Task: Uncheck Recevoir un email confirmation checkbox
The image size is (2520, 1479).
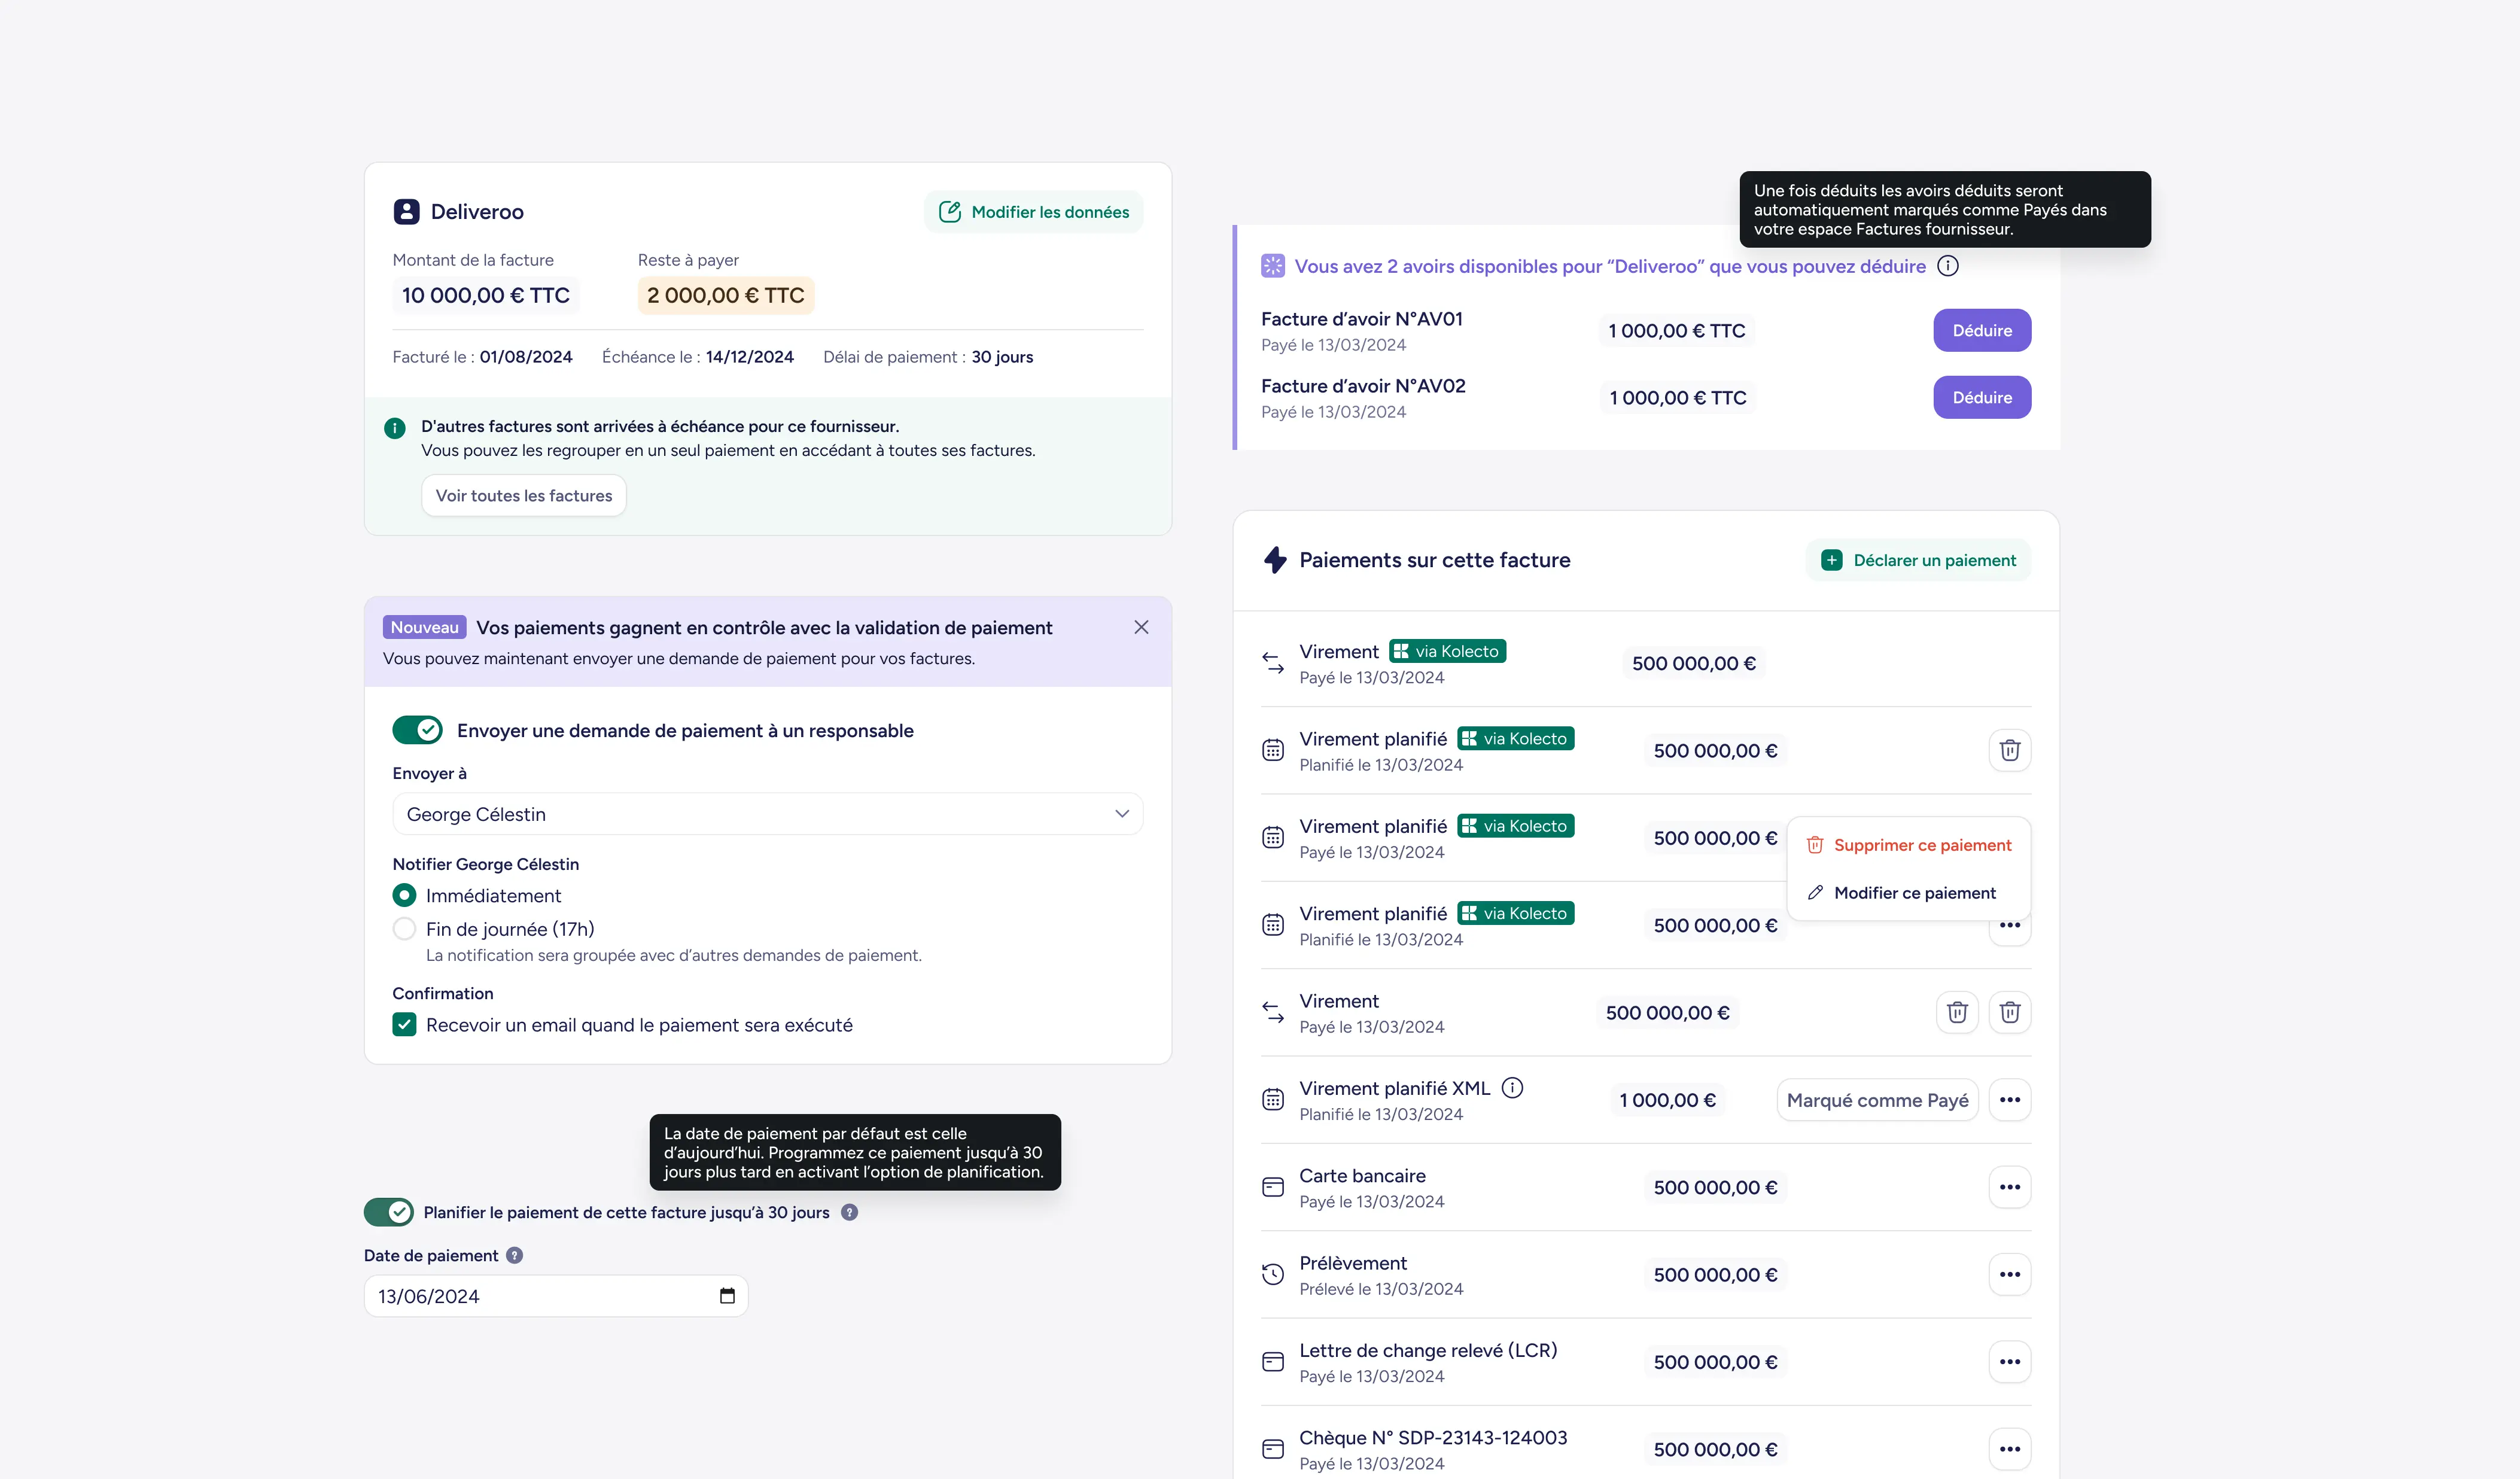Action: [404, 1024]
